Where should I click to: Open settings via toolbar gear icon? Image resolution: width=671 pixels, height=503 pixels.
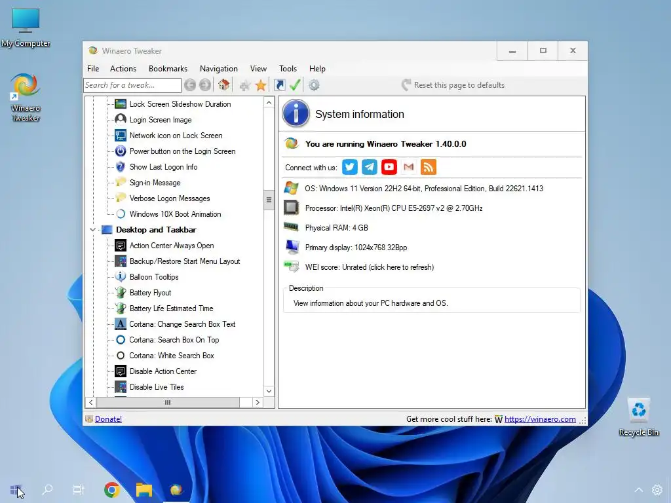click(314, 85)
